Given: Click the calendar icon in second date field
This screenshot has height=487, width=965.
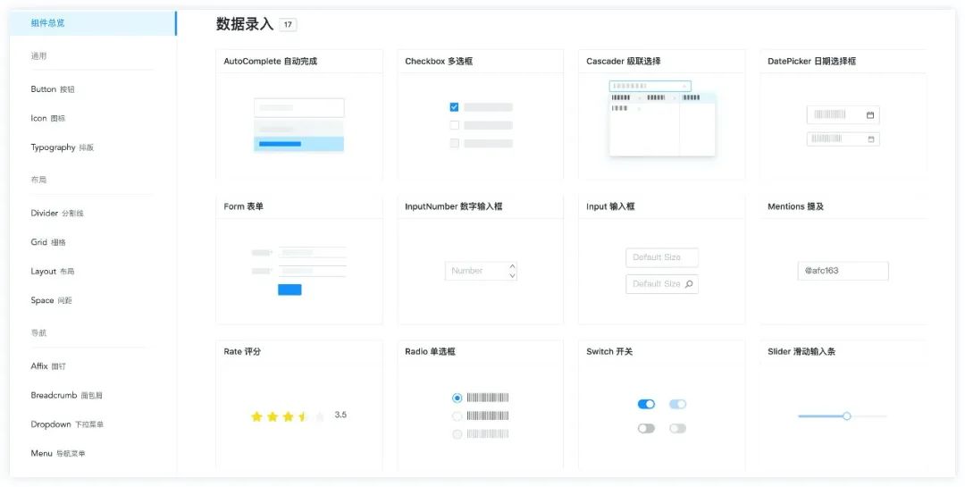Looking at the screenshot, I should pyautogui.click(x=870, y=139).
